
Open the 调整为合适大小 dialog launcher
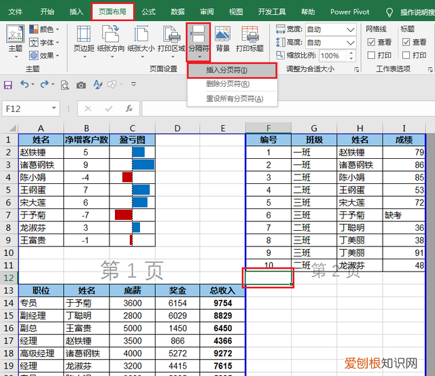click(x=357, y=69)
